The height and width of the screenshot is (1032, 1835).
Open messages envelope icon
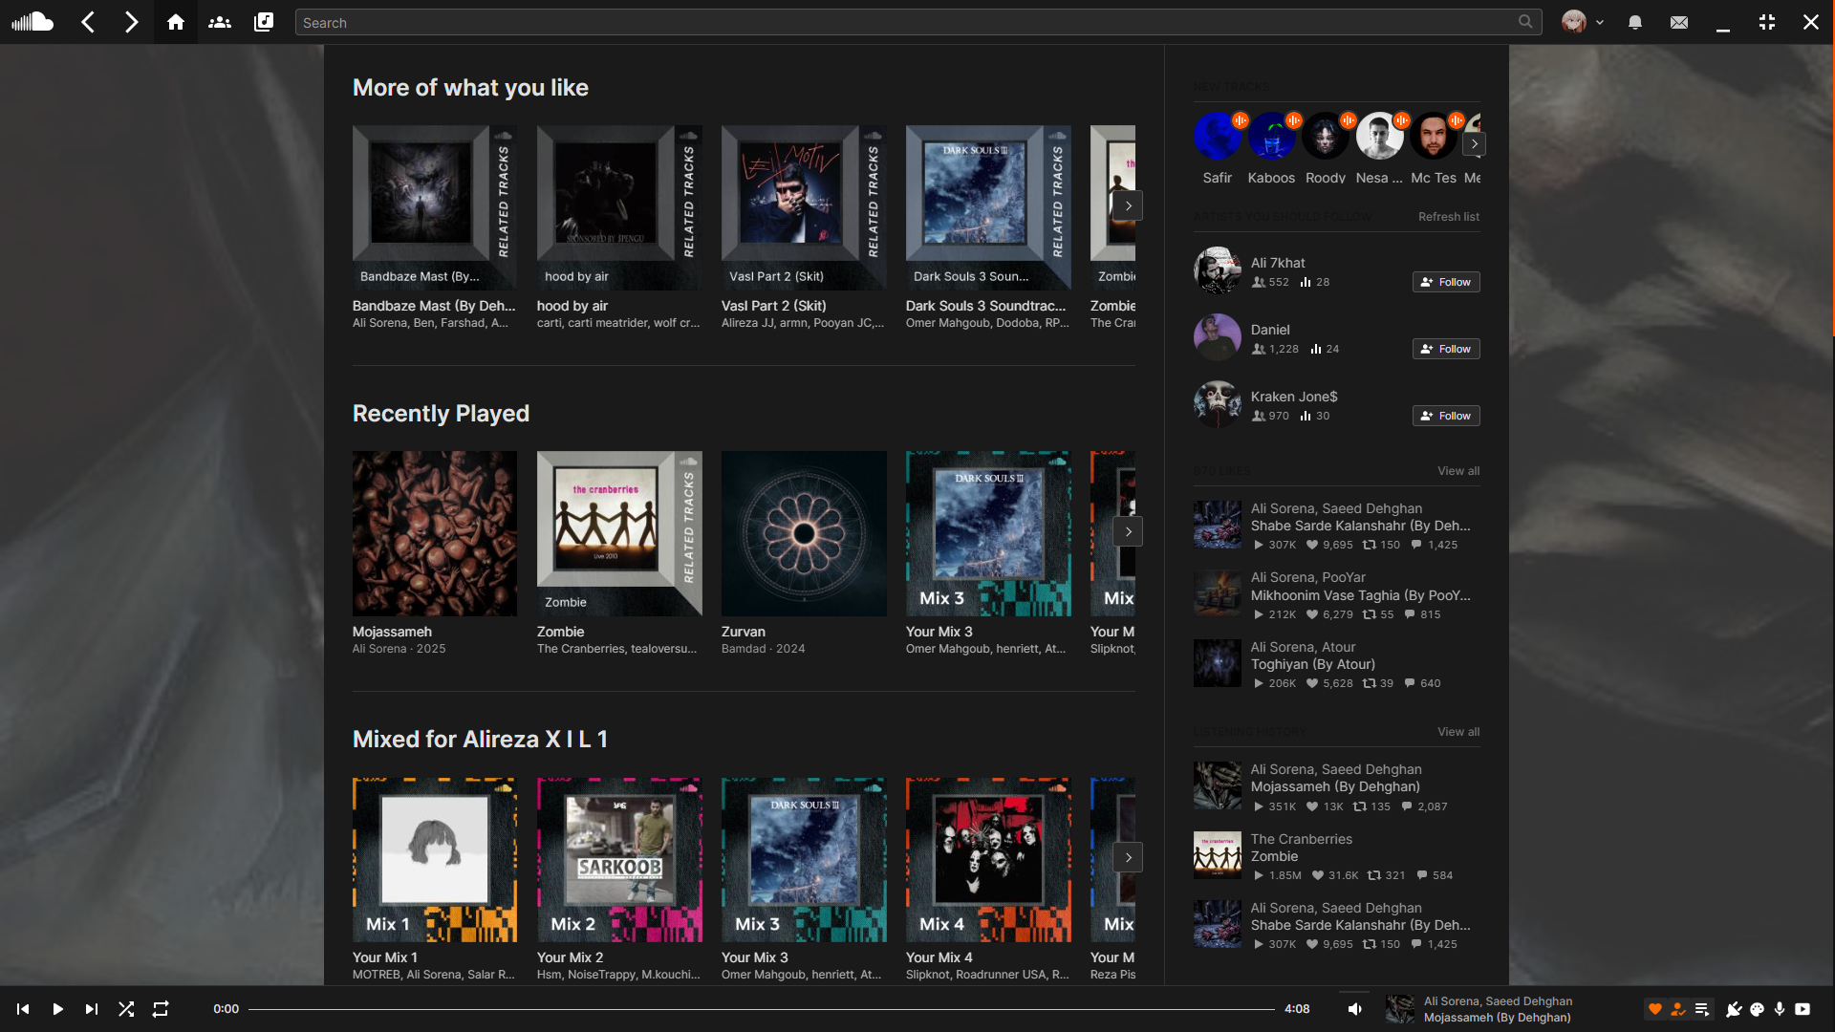[x=1679, y=22]
